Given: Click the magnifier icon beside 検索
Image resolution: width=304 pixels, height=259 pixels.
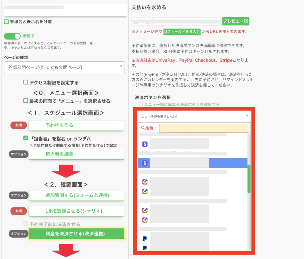Looking at the screenshot, I should coord(143,128).
